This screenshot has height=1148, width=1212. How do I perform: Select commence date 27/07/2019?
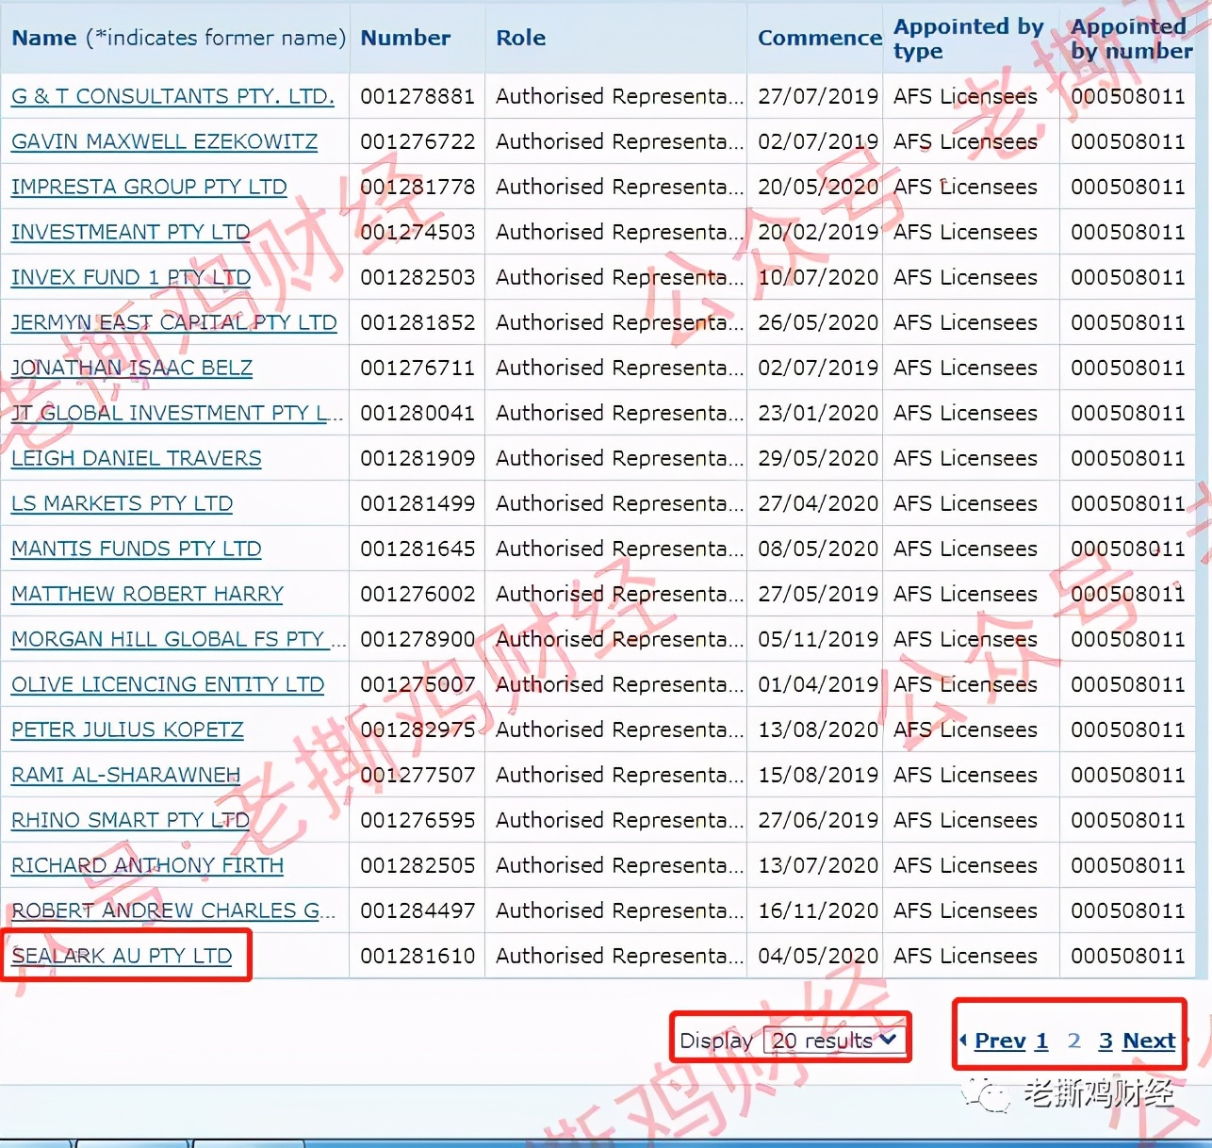(818, 96)
